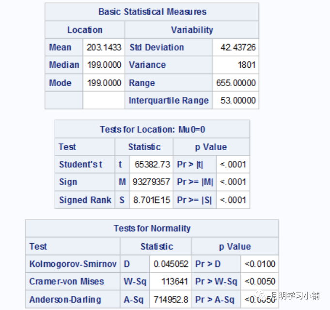Screen dimensions: 330x310
Task: Click the Signed Rank test name
Action: pyautogui.click(x=85, y=200)
